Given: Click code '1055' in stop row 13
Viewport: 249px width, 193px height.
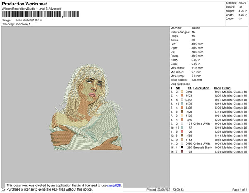Looking at the screenshot, I should pos(218,139).
